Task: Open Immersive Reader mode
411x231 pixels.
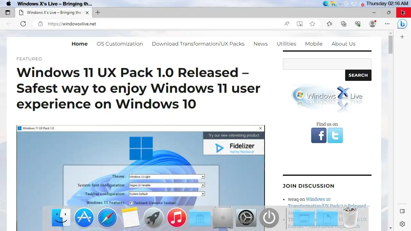Action: 300,24
